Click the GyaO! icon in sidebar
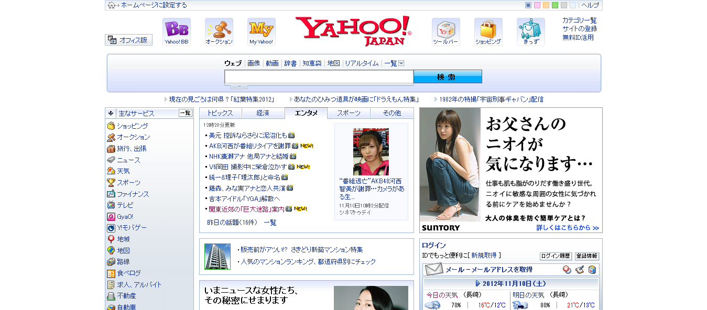The width and height of the screenshot is (707, 310). coord(111,216)
